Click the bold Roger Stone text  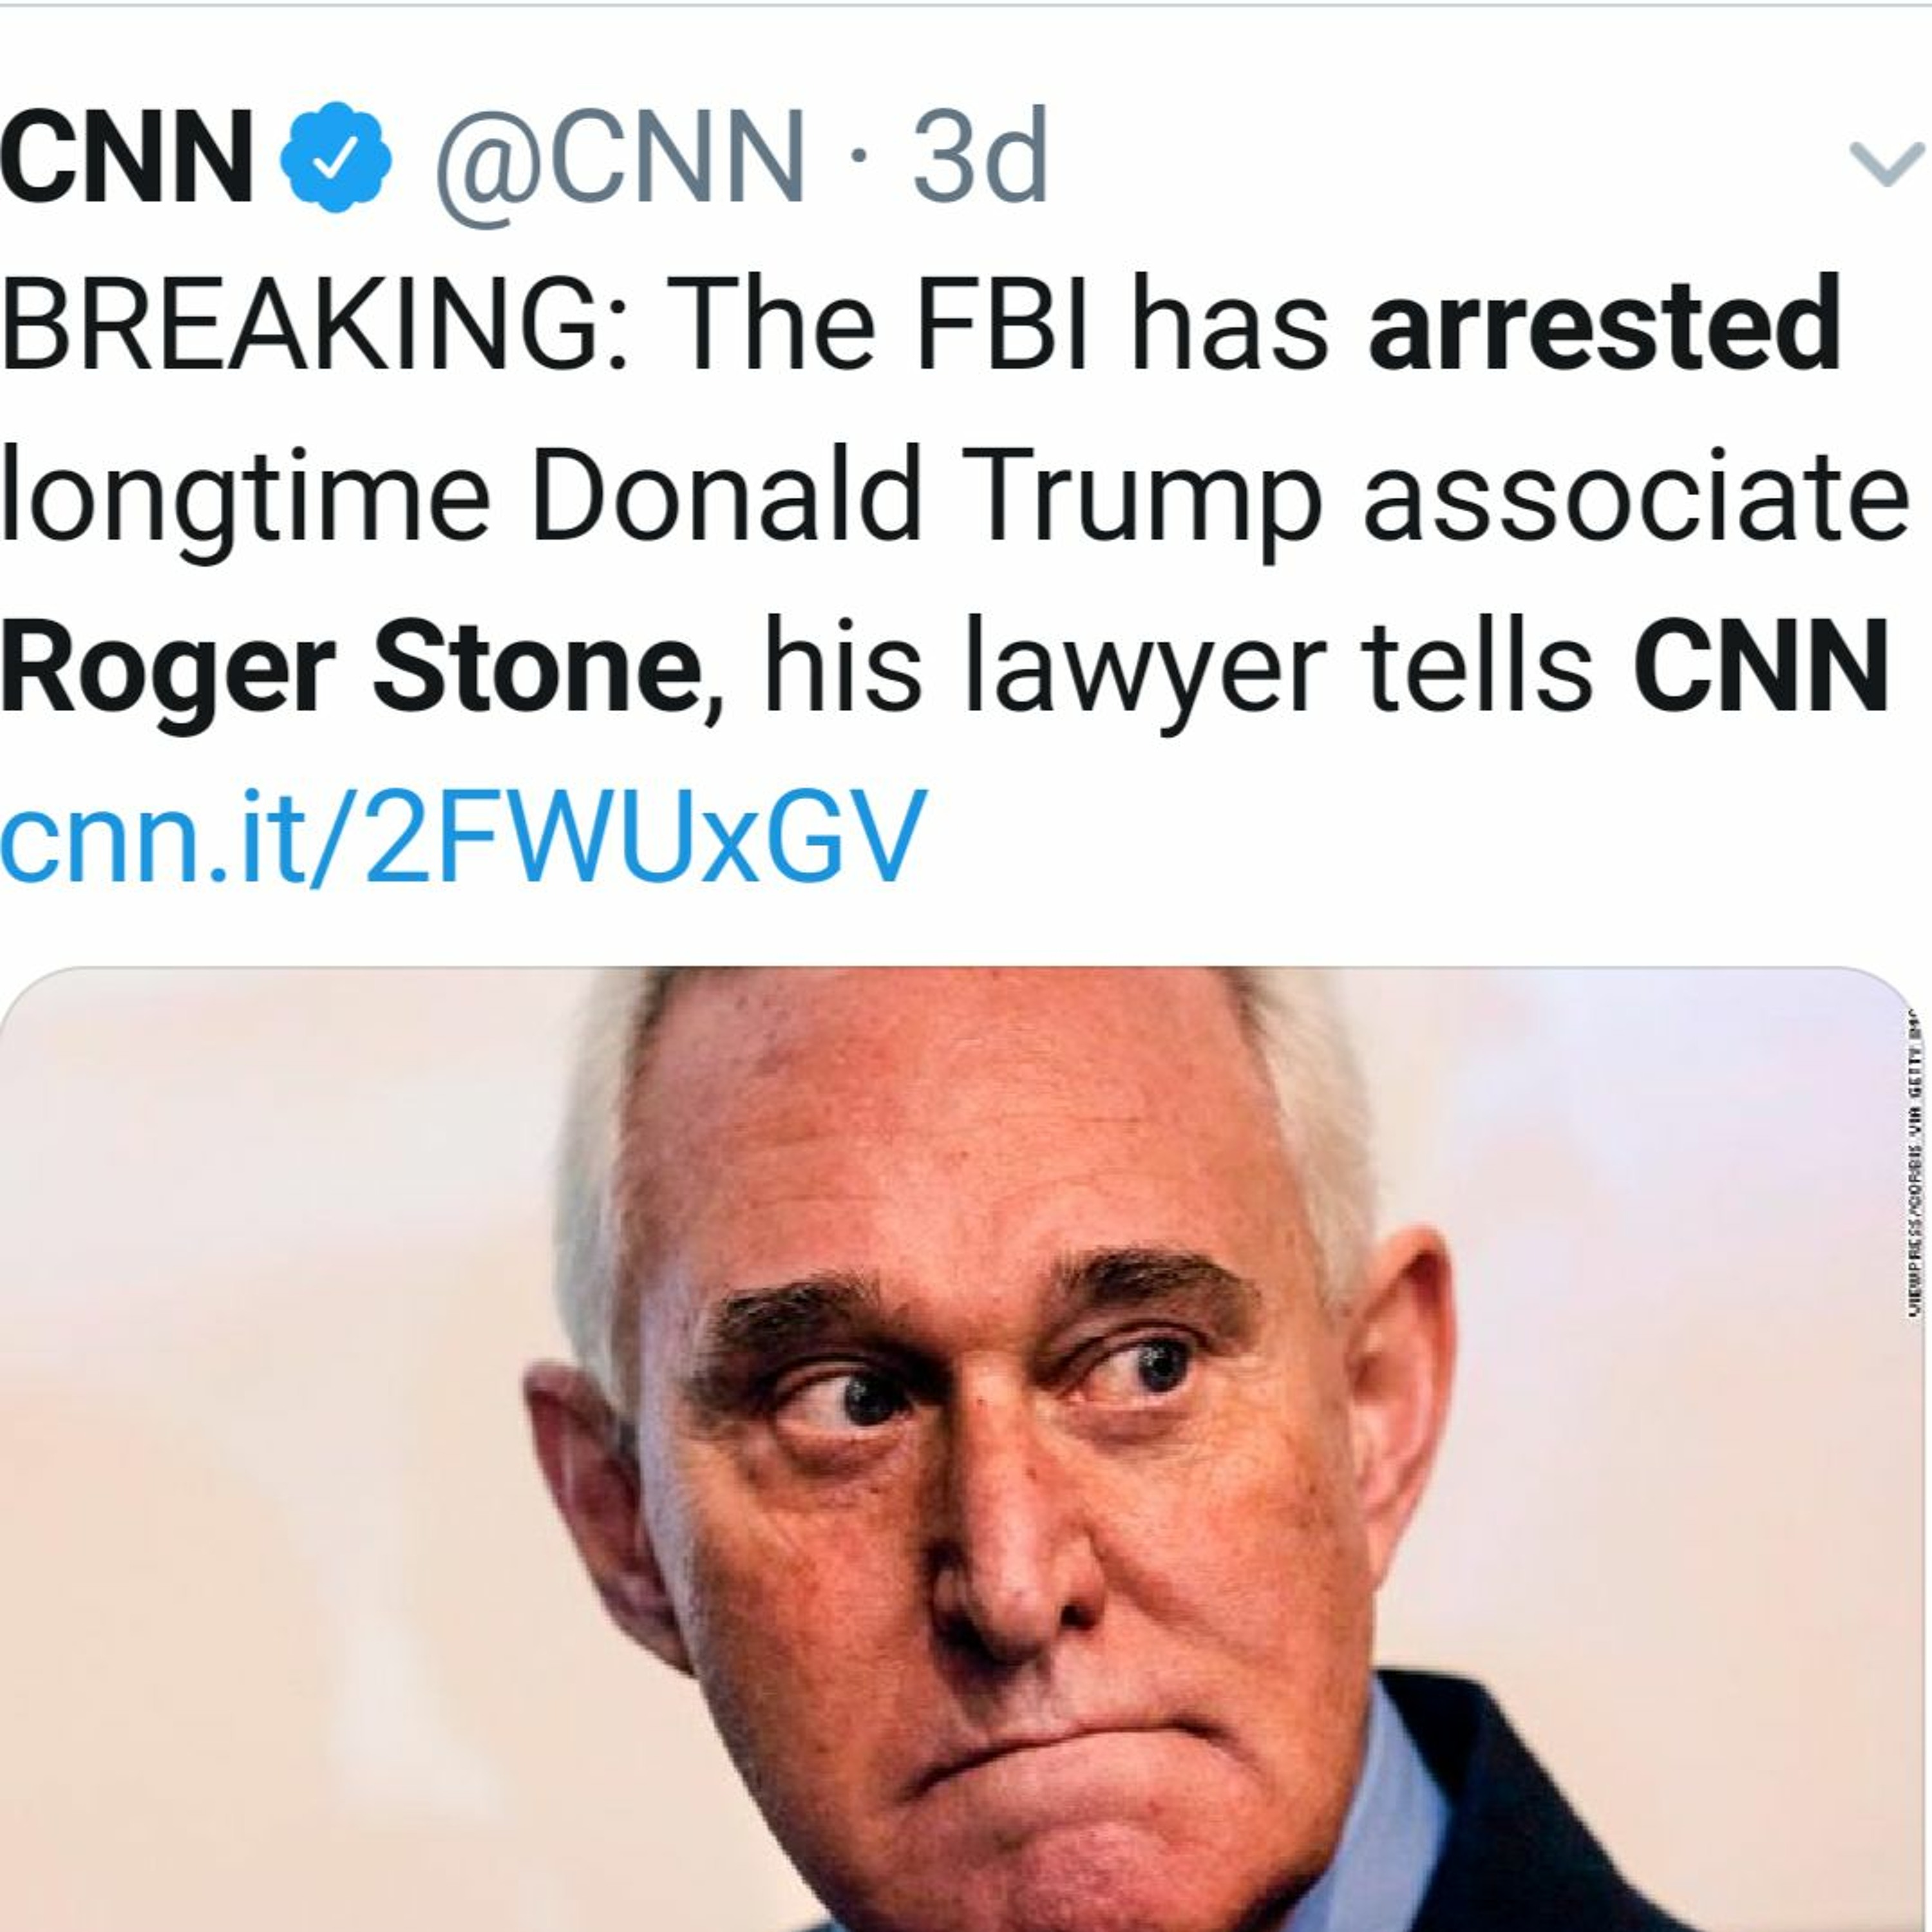click(x=350, y=665)
